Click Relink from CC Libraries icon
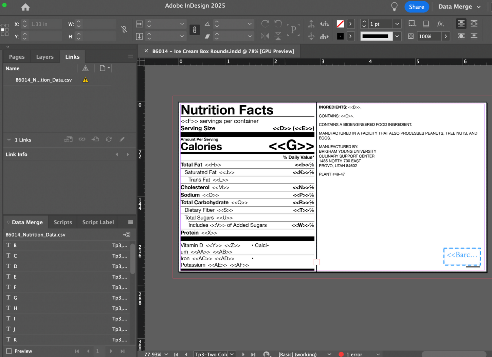The image size is (492, 357). tap(68, 139)
